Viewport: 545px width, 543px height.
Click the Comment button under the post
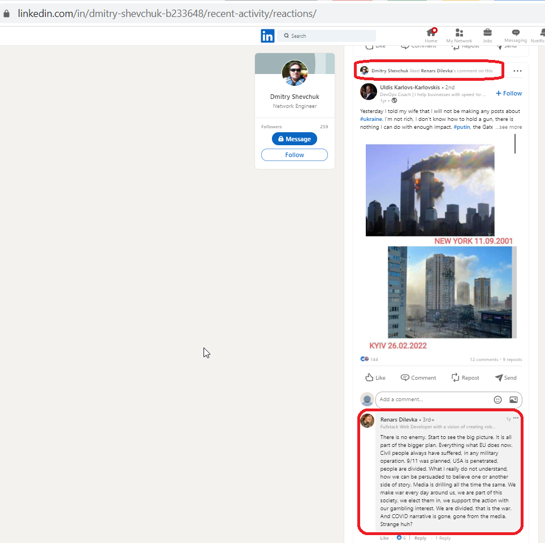coord(418,377)
